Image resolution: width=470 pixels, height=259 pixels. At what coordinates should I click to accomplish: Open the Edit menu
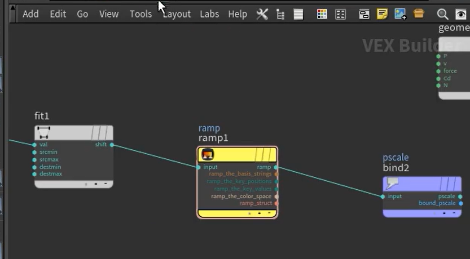point(58,14)
